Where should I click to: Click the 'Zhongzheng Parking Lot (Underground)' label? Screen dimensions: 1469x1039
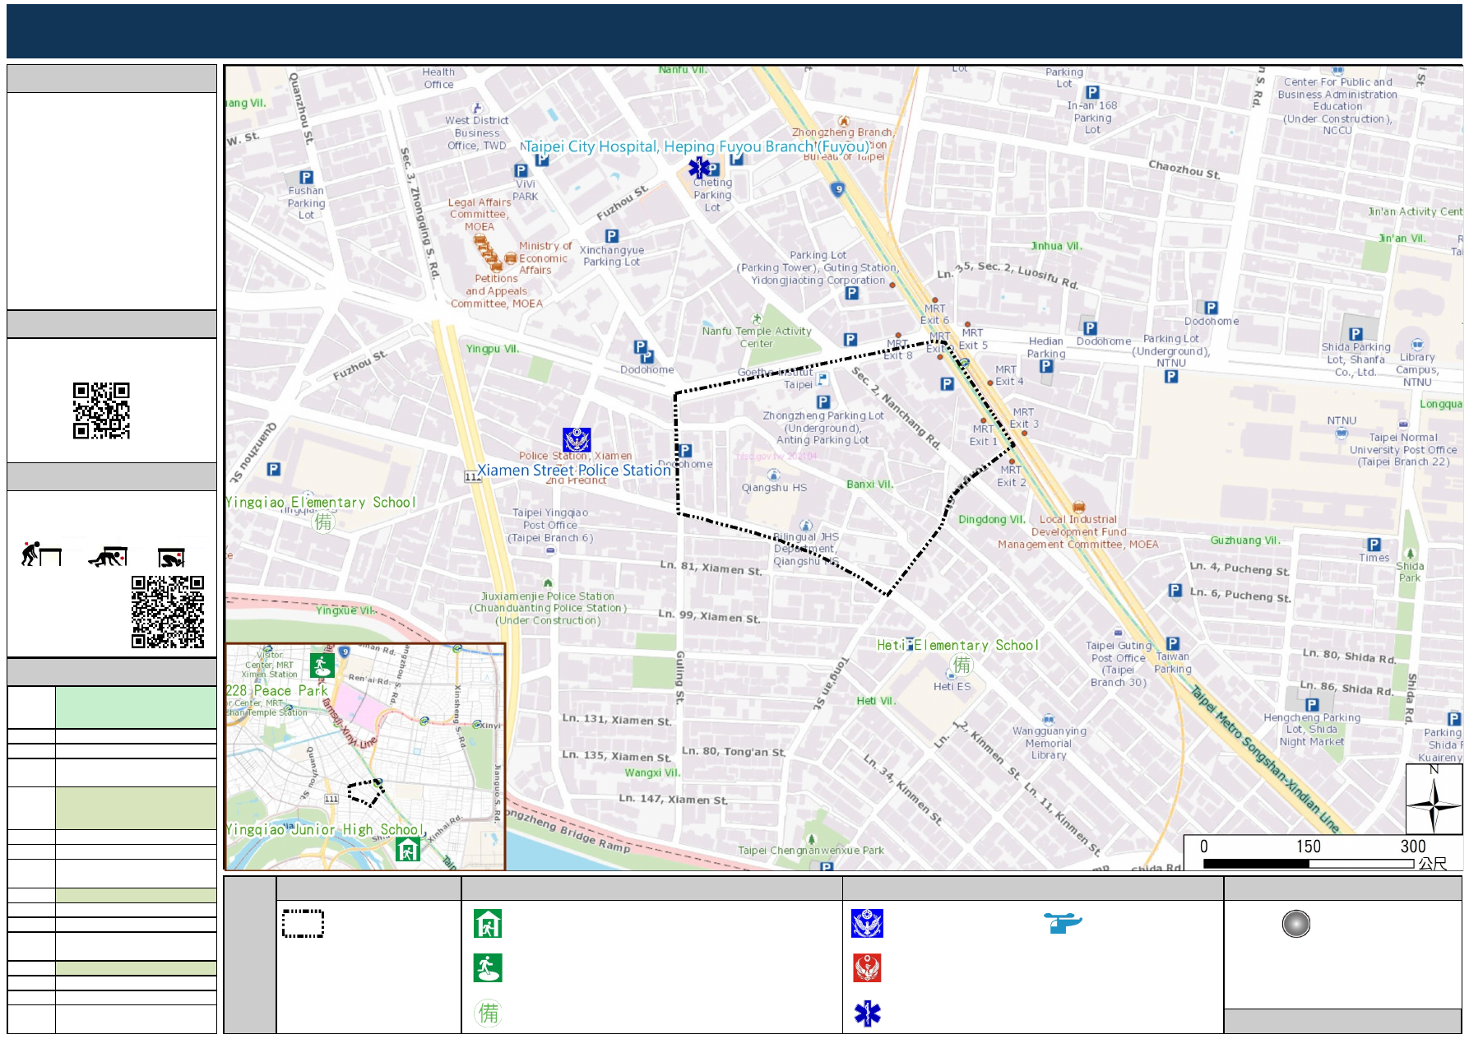823,422
